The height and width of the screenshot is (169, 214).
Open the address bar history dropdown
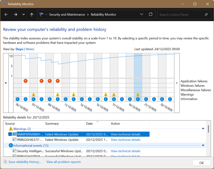142,14
